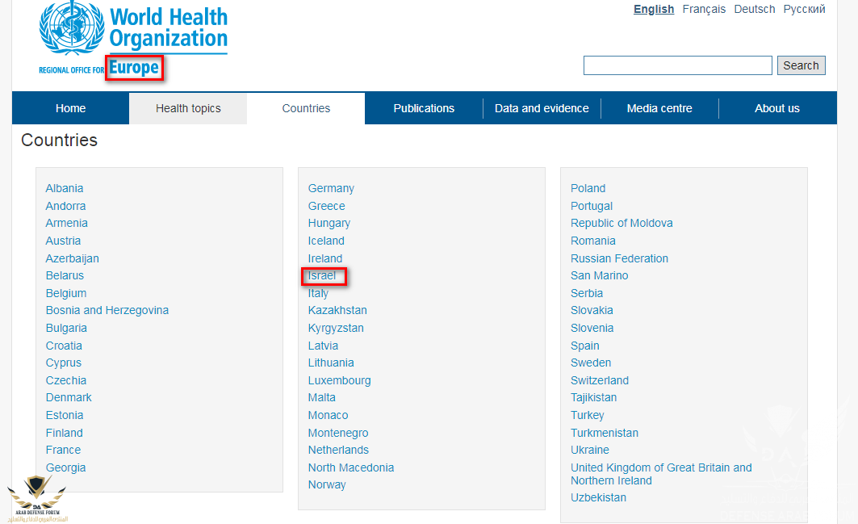The width and height of the screenshot is (858, 524).
Task: Click the Greece link
Action: click(327, 206)
